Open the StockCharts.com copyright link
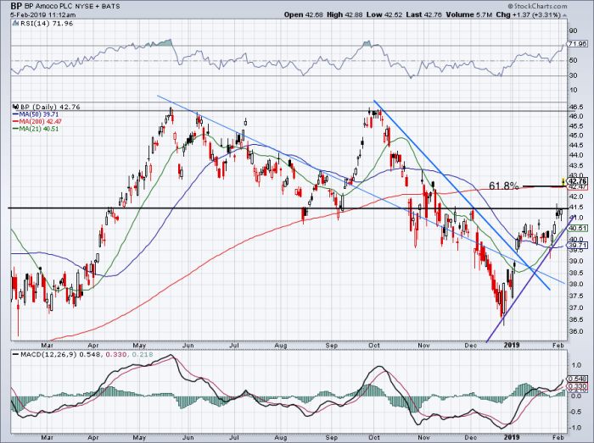 (537, 6)
